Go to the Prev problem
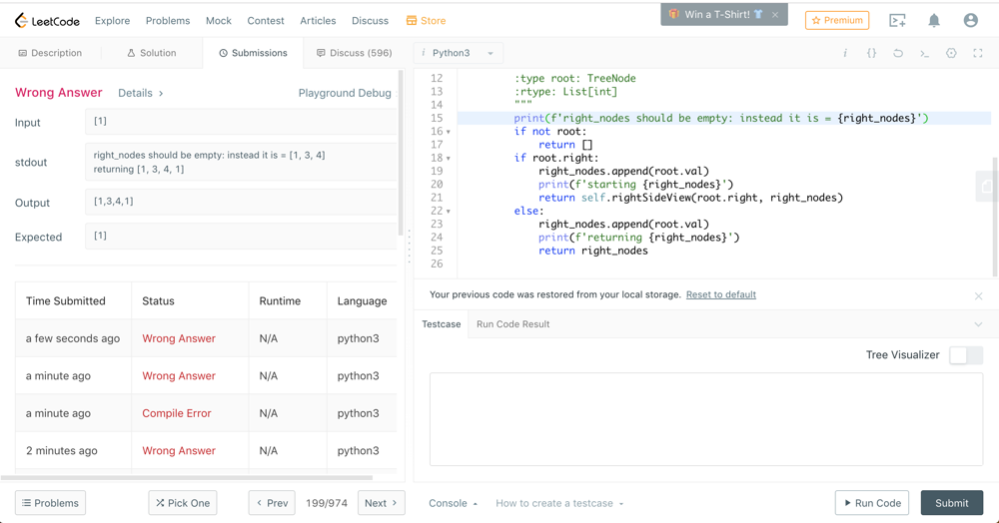999x523 pixels. point(272,503)
